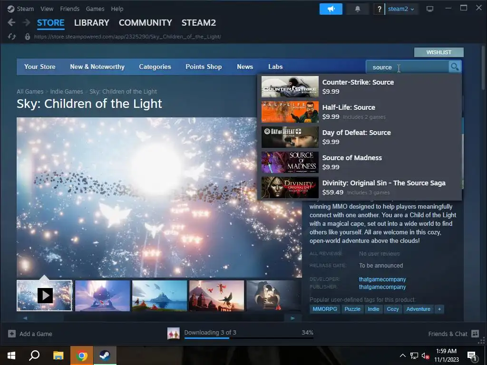
Task: Show hidden system tray icons
Action: click(x=402, y=355)
